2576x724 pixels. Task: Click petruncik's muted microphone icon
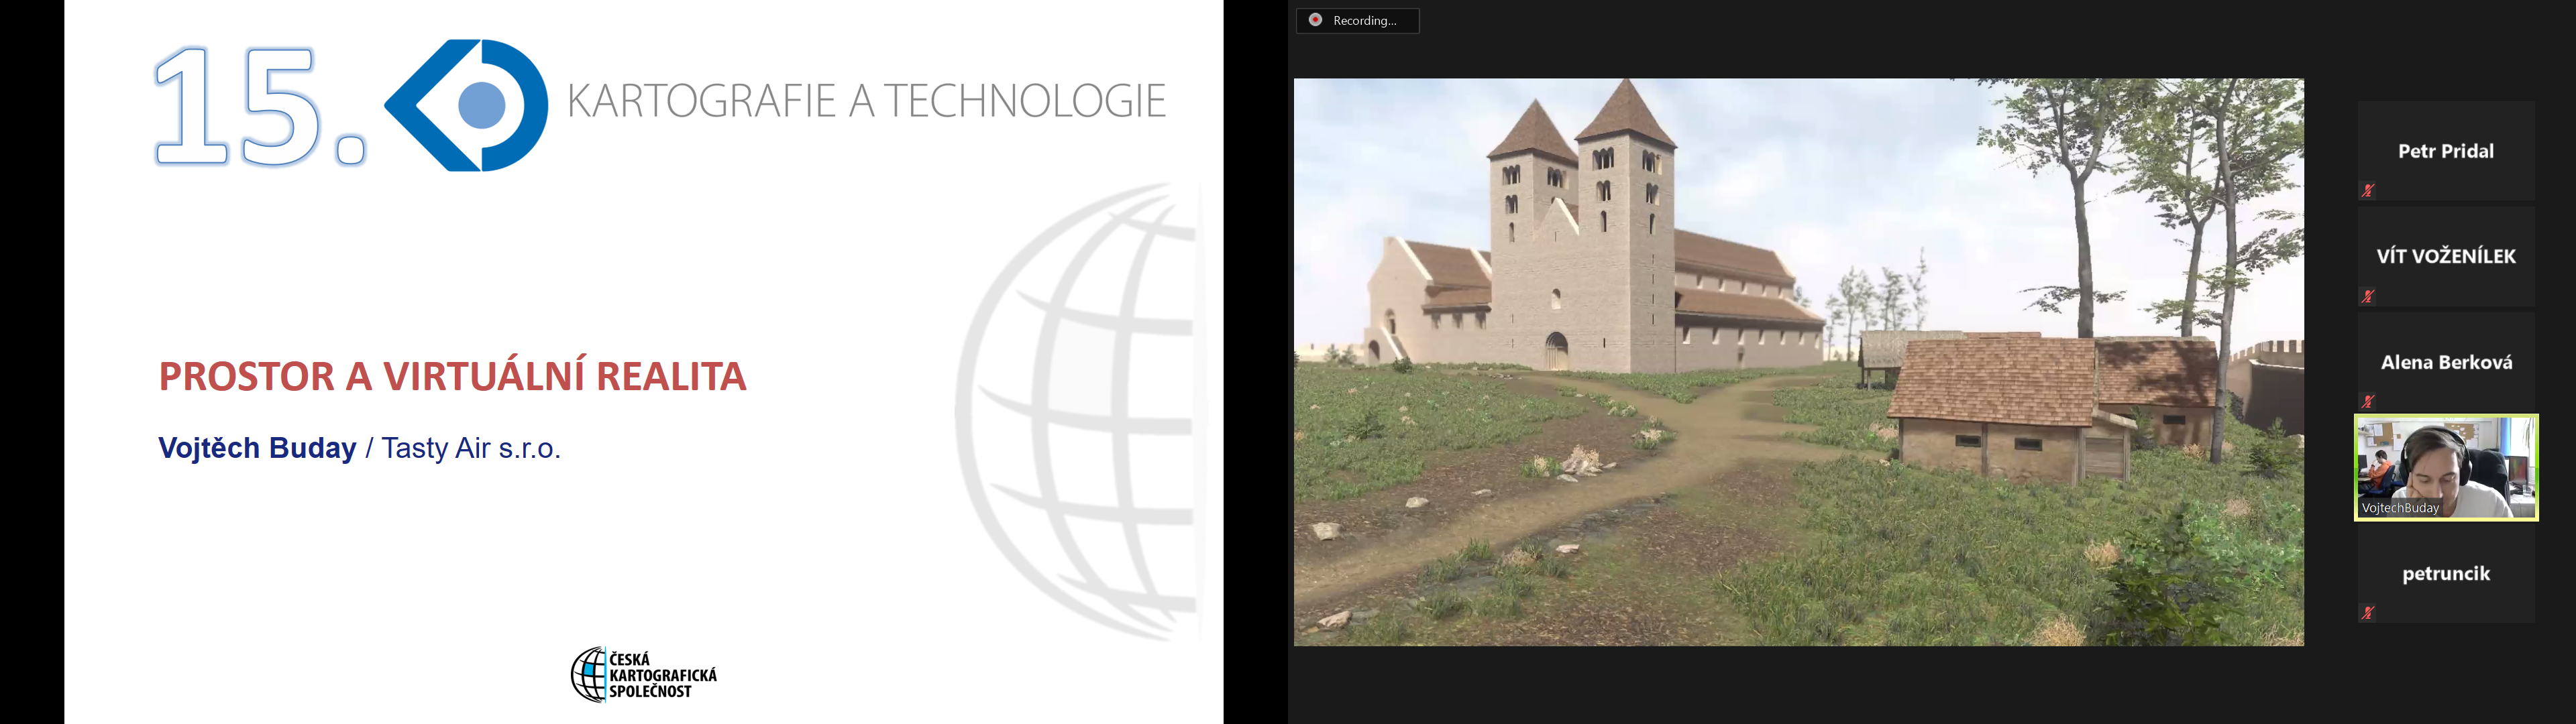pos(2368,613)
